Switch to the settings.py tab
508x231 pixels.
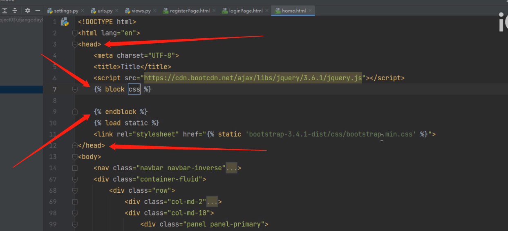(66, 11)
